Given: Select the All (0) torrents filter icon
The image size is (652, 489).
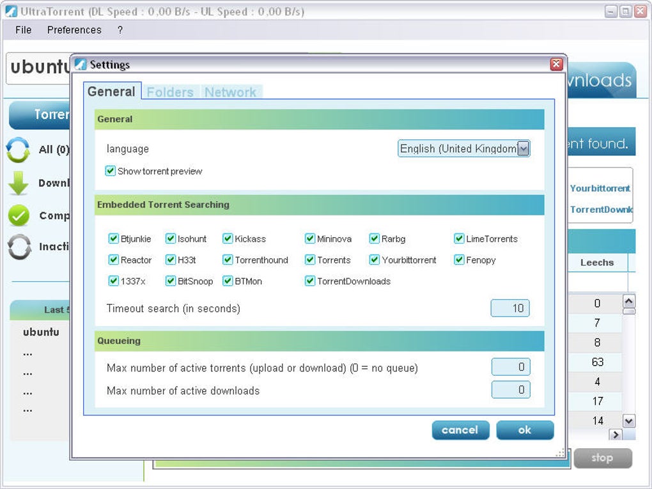Looking at the screenshot, I should (18, 150).
